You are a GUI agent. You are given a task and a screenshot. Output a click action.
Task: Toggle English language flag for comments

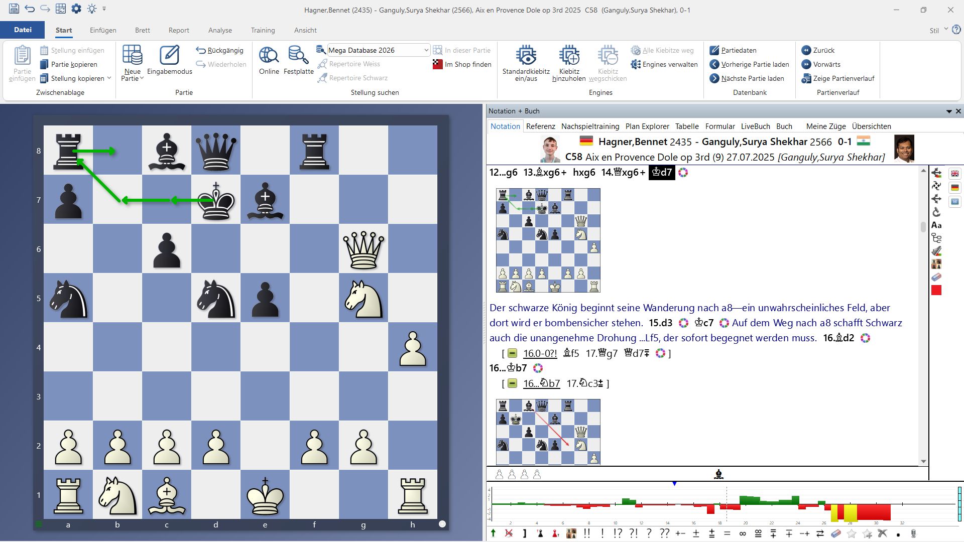pos(954,174)
